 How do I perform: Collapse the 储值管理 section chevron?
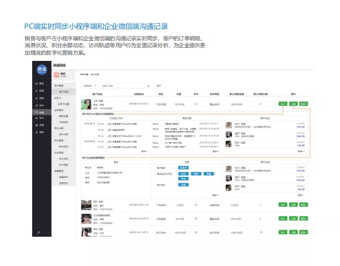[x=74, y=171]
